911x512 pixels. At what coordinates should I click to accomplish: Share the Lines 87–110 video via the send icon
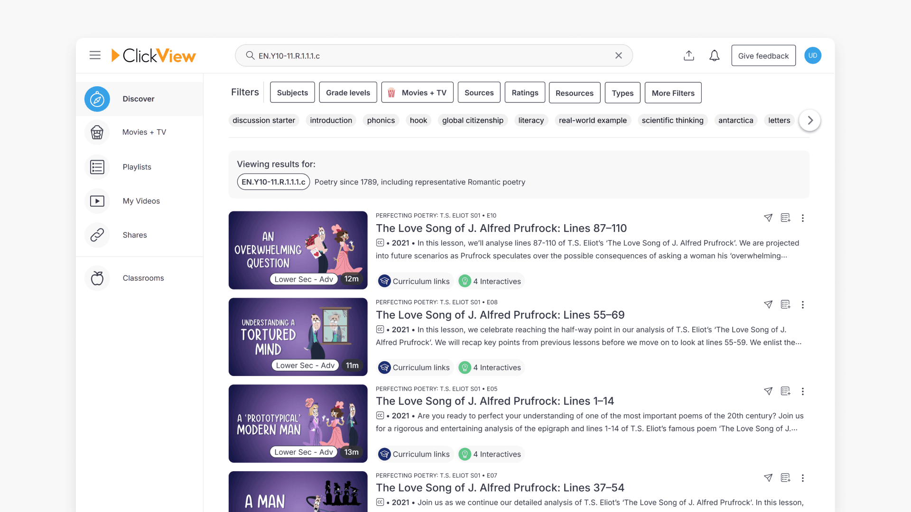(768, 218)
